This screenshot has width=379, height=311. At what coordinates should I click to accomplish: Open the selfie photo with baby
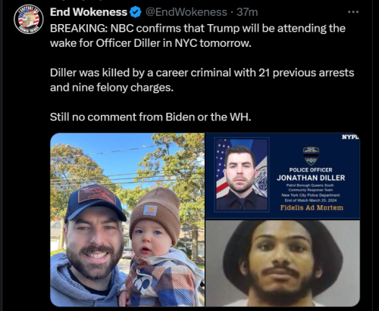pos(127,219)
